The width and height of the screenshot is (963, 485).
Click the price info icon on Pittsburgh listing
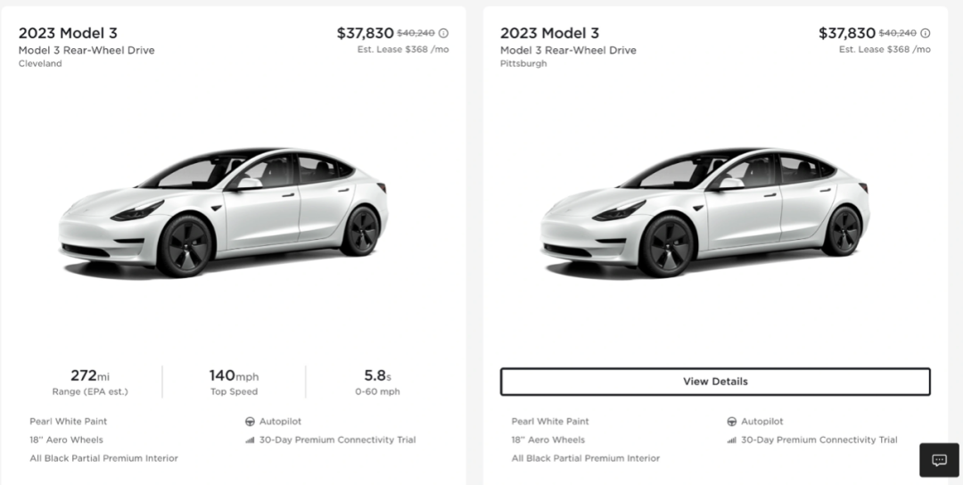[925, 33]
